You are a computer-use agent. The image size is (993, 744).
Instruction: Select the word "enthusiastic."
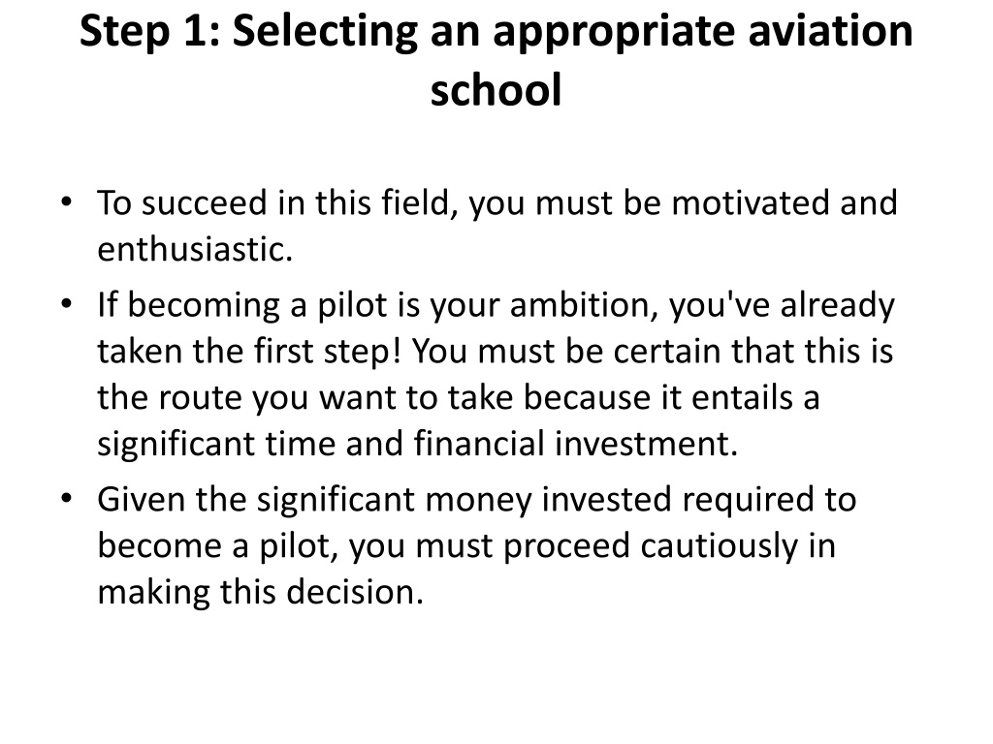(195, 249)
